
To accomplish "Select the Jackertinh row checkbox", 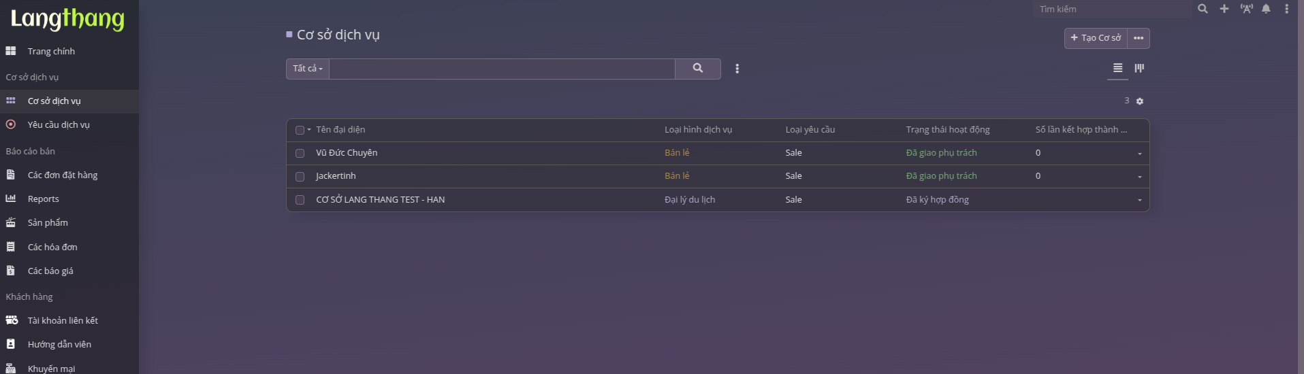I will tap(300, 177).
